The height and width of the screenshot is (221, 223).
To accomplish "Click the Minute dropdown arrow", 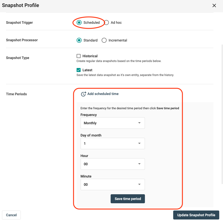I will click(x=139, y=184).
